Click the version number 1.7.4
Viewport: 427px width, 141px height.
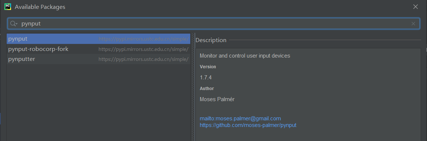pyautogui.click(x=206, y=78)
